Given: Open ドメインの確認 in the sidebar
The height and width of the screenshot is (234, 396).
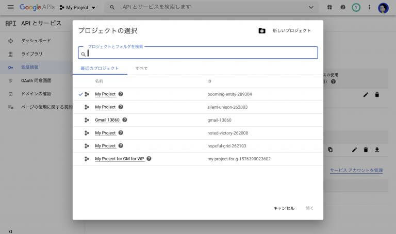Looking at the screenshot, I should [36, 94].
